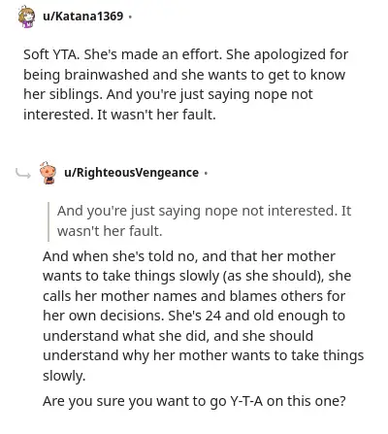Click line starting "And when she's told no"
Screen dimensions: 388x434
[189, 256]
